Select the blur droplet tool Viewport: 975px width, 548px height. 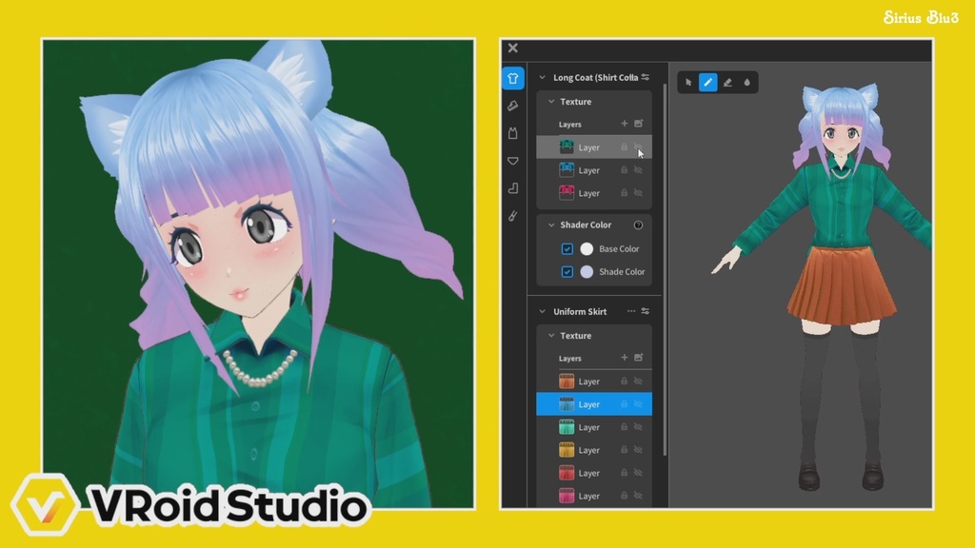point(748,83)
